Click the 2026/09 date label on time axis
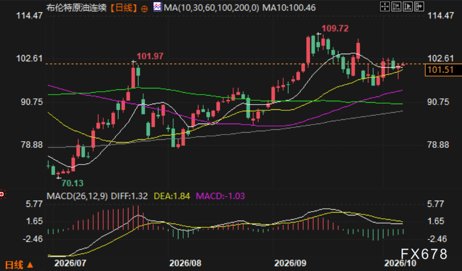 [290, 263]
